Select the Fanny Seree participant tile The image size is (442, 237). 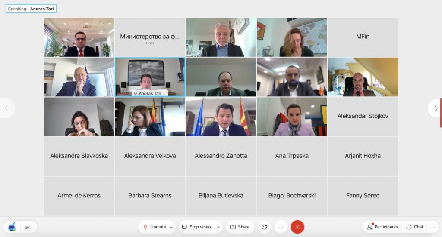pos(363,196)
